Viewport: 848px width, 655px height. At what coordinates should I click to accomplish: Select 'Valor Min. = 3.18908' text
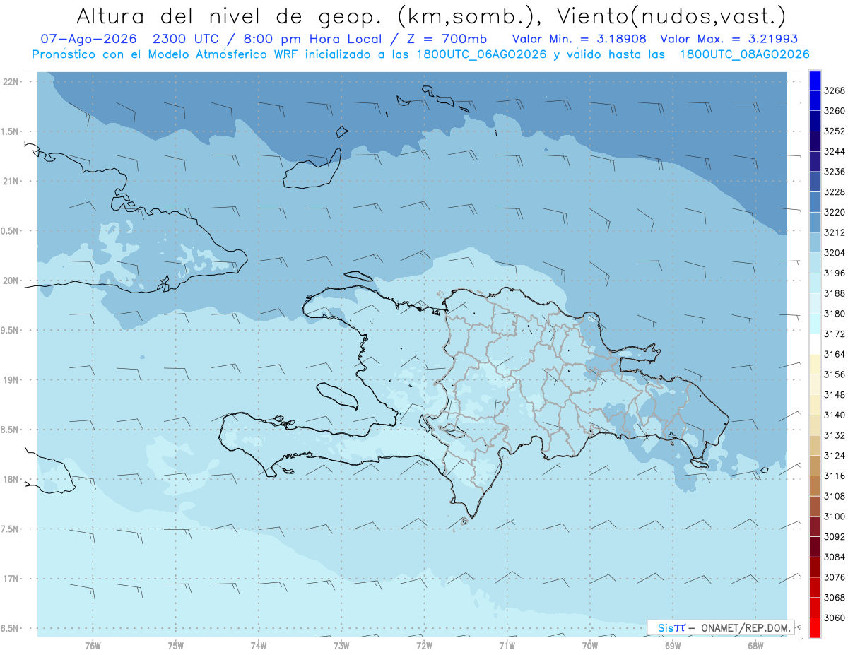point(579,39)
